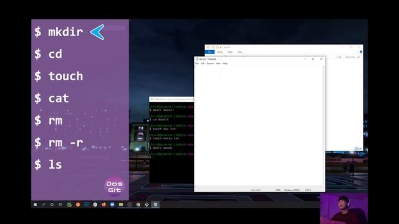Open the Chrome icon on taskbar

[138, 205]
